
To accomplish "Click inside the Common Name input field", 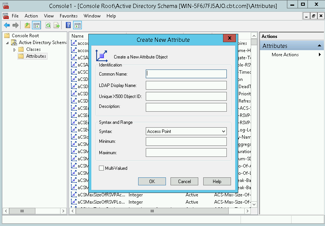I will click(x=186, y=74).
